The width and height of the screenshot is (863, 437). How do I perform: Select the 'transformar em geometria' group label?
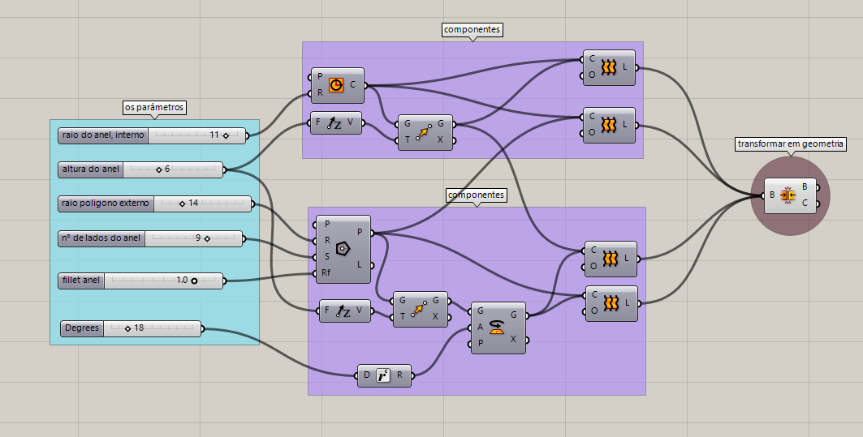tap(791, 144)
